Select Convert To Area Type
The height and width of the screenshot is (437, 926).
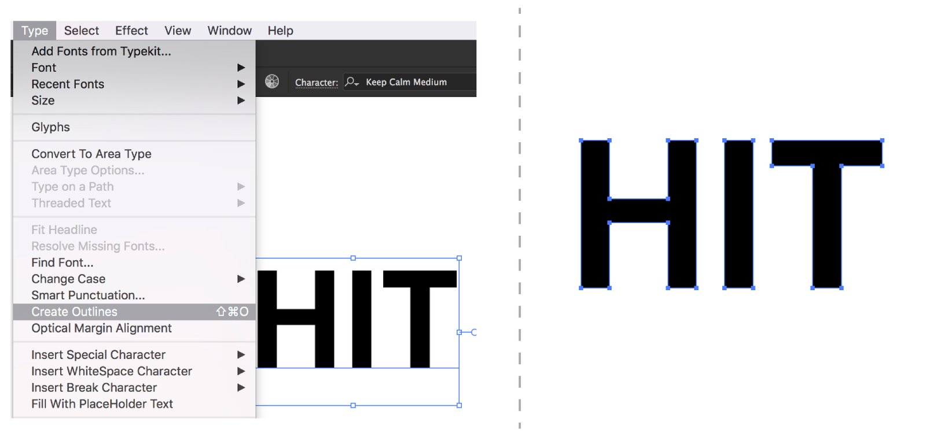(91, 154)
